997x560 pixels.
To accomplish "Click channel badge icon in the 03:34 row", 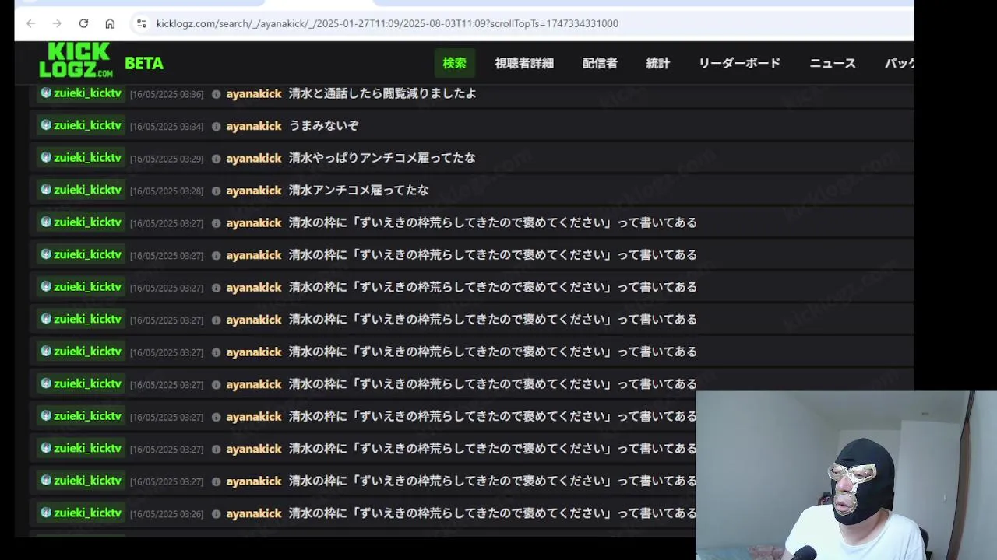I will click(46, 124).
